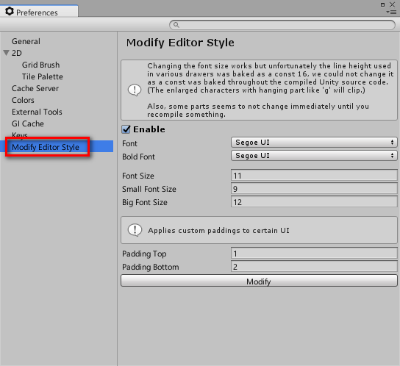The width and height of the screenshot is (400, 366).
Task: Open the Font dropdown
Action: [314, 143]
